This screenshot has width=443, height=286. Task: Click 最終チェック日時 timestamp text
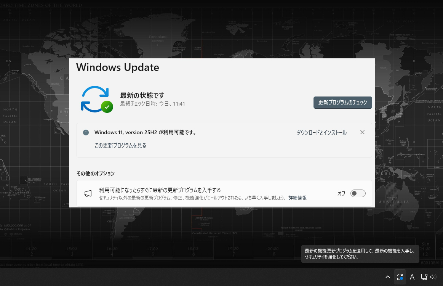[x=153, y=104]
